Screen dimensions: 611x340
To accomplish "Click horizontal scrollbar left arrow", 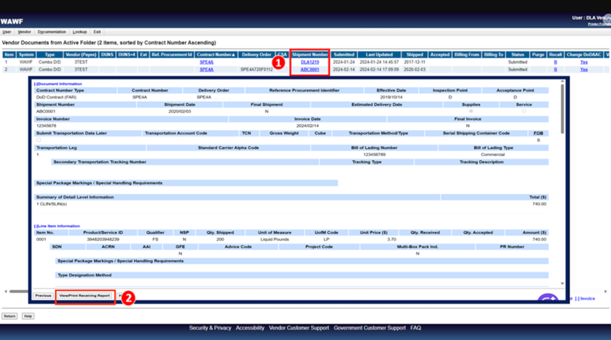I will [x=5, y=291].
